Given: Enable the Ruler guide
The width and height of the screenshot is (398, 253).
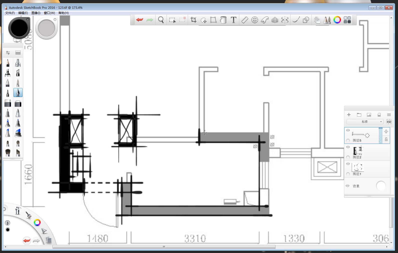Looking at the screenshot, I should [x=245, y=20].
